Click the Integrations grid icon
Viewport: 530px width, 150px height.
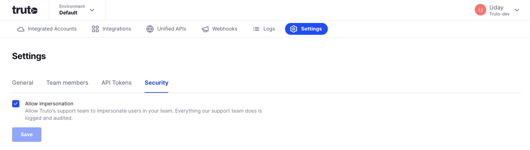pyautogui.click(x=95, y=29)
